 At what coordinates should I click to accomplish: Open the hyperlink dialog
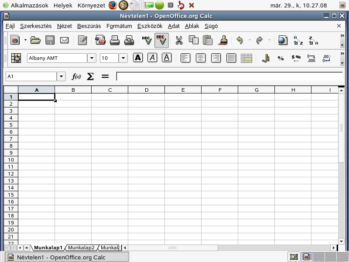tap(283, 40)
